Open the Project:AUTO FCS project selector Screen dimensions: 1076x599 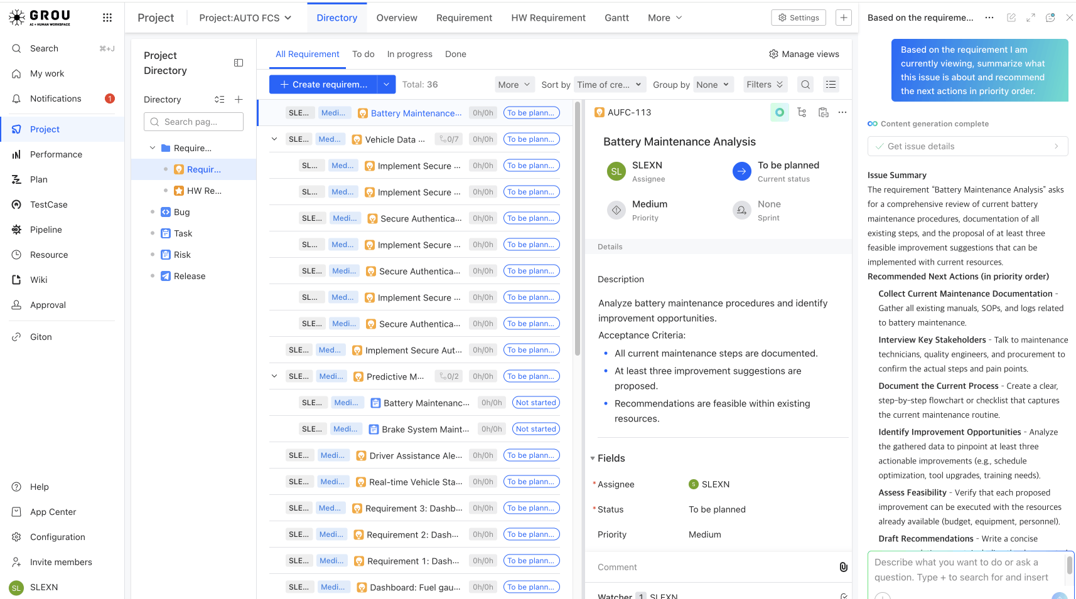[245, 18]
